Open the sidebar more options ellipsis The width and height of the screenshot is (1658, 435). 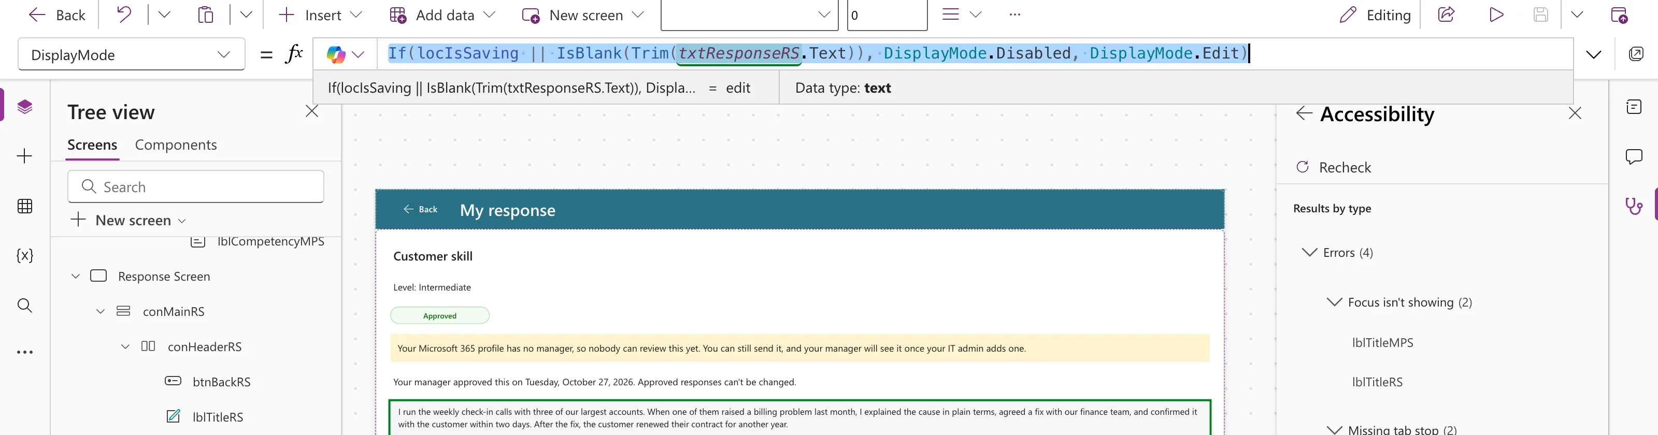tap(24, 352)
